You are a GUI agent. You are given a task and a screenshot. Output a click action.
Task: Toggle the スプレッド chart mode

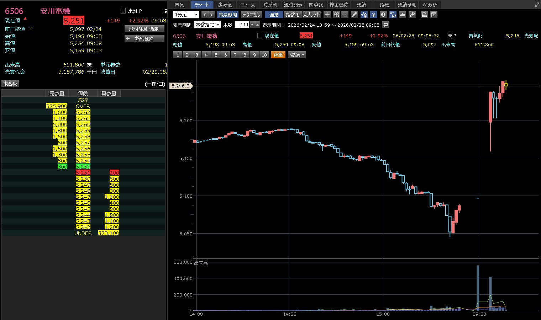(x=312, y=15)
